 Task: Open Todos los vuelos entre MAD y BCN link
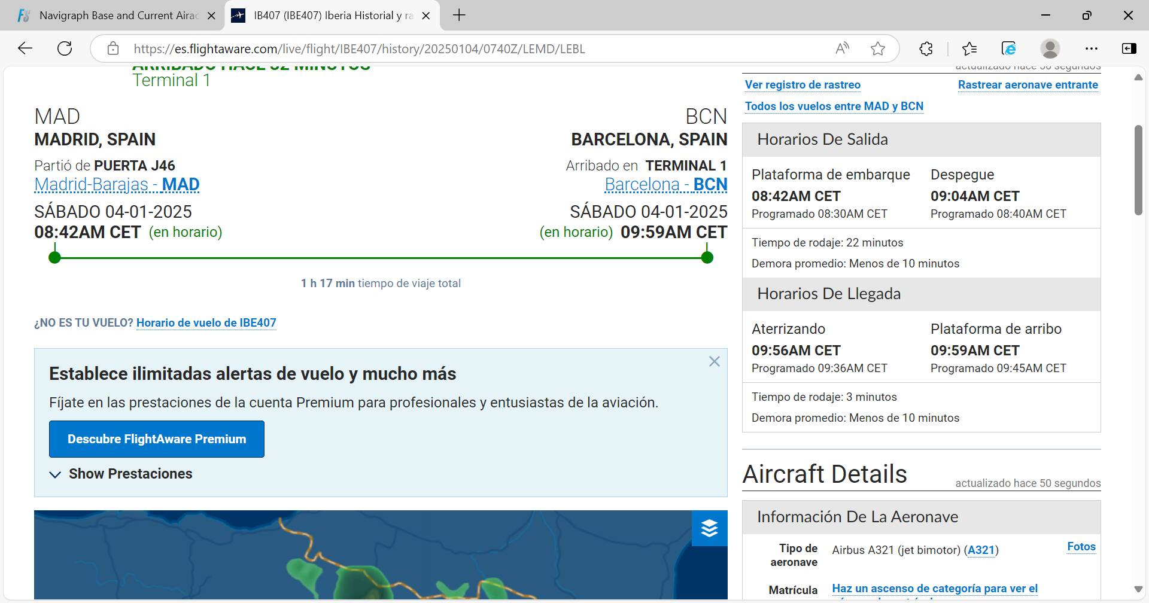(x=834, y=106)
